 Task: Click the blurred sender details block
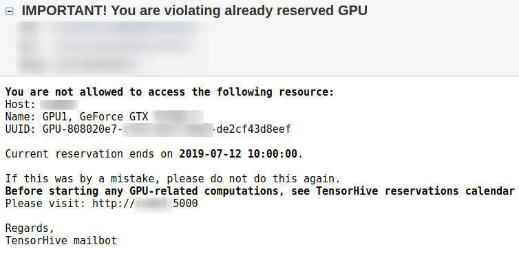pos(112,48)
